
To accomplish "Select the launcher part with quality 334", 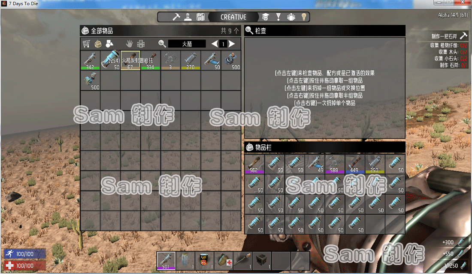I will [x=151, y=60].
